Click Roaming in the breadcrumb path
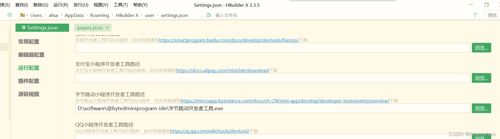500x139 pixels. pyautogui.click(x=100, y=15)
